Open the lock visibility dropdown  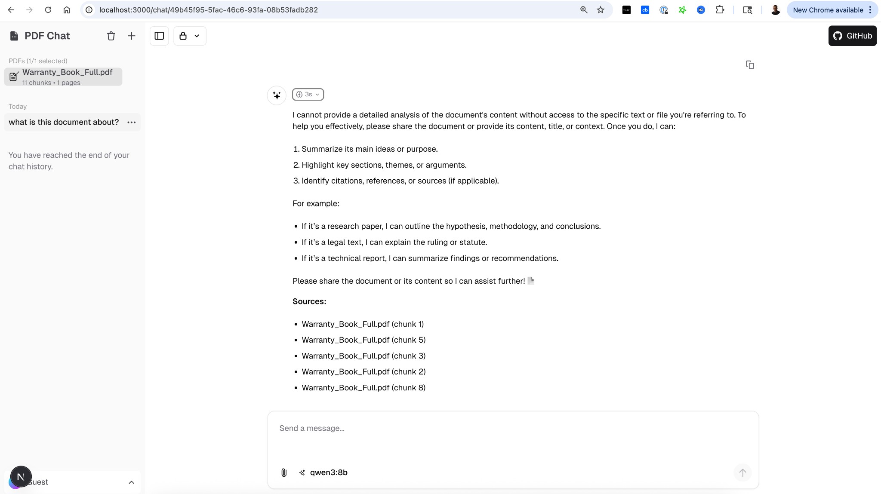[x=190, y=36]
